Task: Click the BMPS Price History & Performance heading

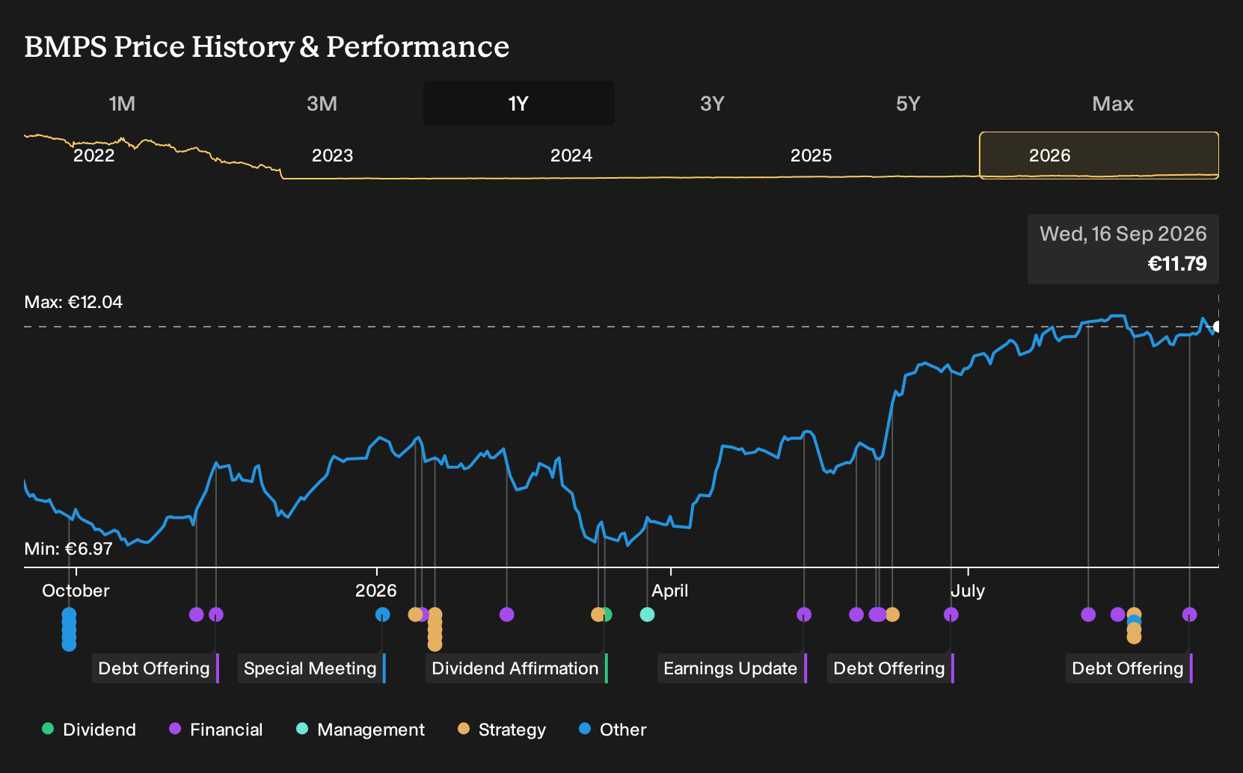Action: coord(266,46)
